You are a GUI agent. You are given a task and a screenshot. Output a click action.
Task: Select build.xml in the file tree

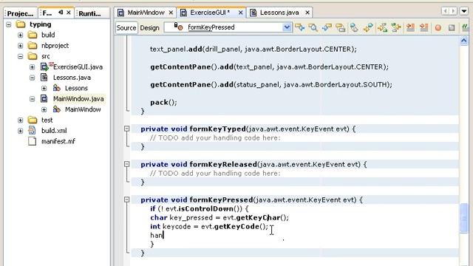click(54, 131)
